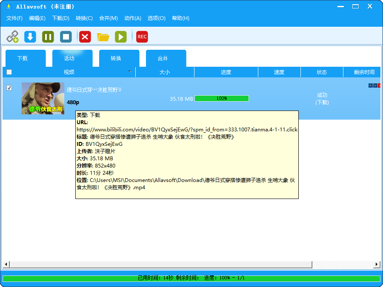383x287 pixels.
Task: Click the green 100% progress bar
Action: pyautogui.click(x=222, y=98)
